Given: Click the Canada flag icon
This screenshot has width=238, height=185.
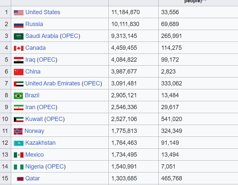Looking at the screenshot, I should 19,48.
